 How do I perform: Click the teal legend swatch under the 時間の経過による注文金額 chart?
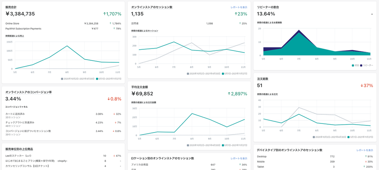[x=223, y=146]
